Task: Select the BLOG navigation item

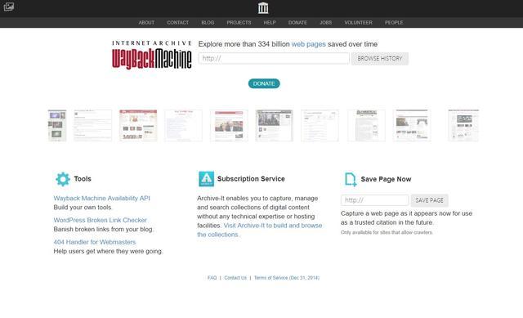Action: (x=208, y=23)
